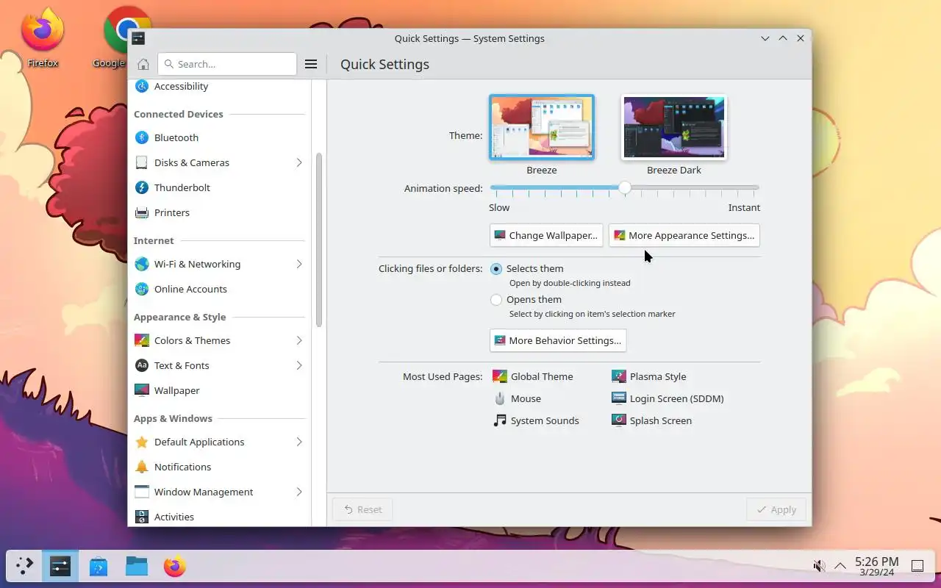Expand Colors & Themes submenu chevron
Viewport: 941px width, 588px height.
point(299,340)
